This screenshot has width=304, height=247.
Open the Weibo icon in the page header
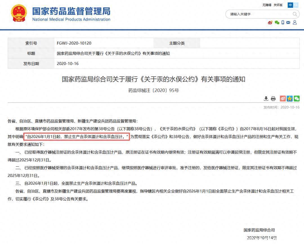pyautogui.click(x=270, y=23)
